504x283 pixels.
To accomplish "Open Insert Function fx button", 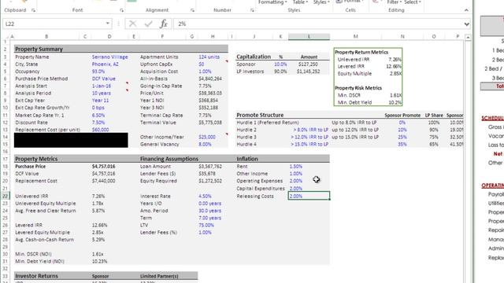I will (x=164, y=24).
